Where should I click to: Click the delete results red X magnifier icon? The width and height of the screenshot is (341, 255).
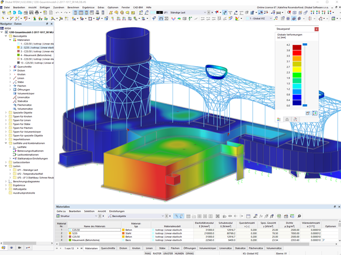(x=289, y=13)
